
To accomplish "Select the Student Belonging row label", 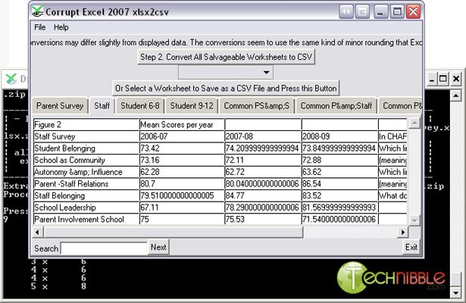I will (86, 148).
